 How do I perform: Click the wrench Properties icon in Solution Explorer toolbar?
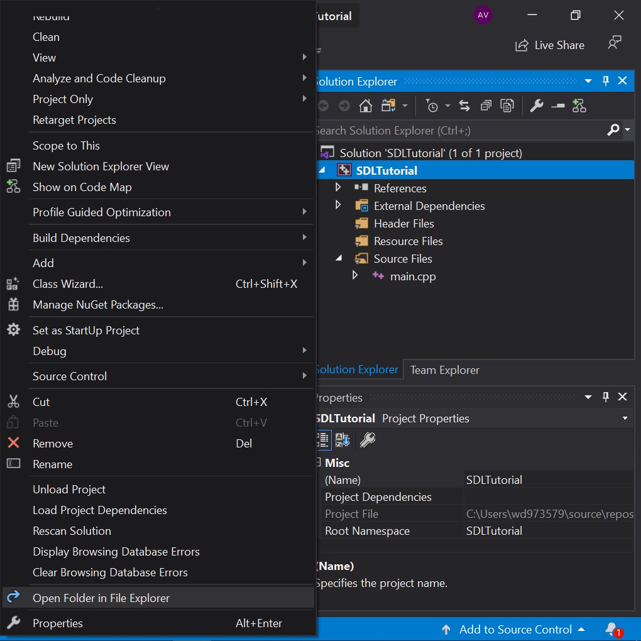coord(536,106)
